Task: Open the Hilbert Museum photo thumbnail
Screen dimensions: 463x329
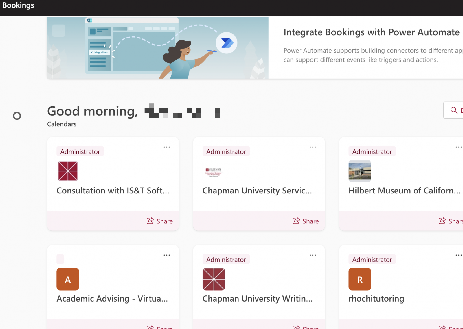Action: [x=360, y=171]
